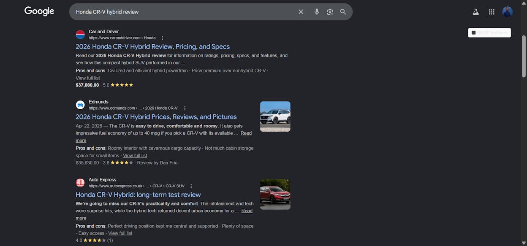Open Car and Driver favicon
The height and width of the screenshot is (246, 527).
(80, 35)
